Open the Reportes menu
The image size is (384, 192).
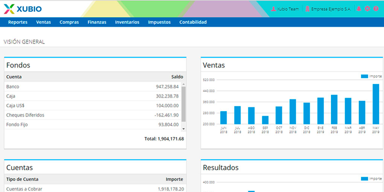pos(18,22)
